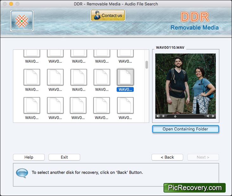The image size is (232, 196).
Task: Minimize the window with the yellow button
Action: [x=11, y=4]
